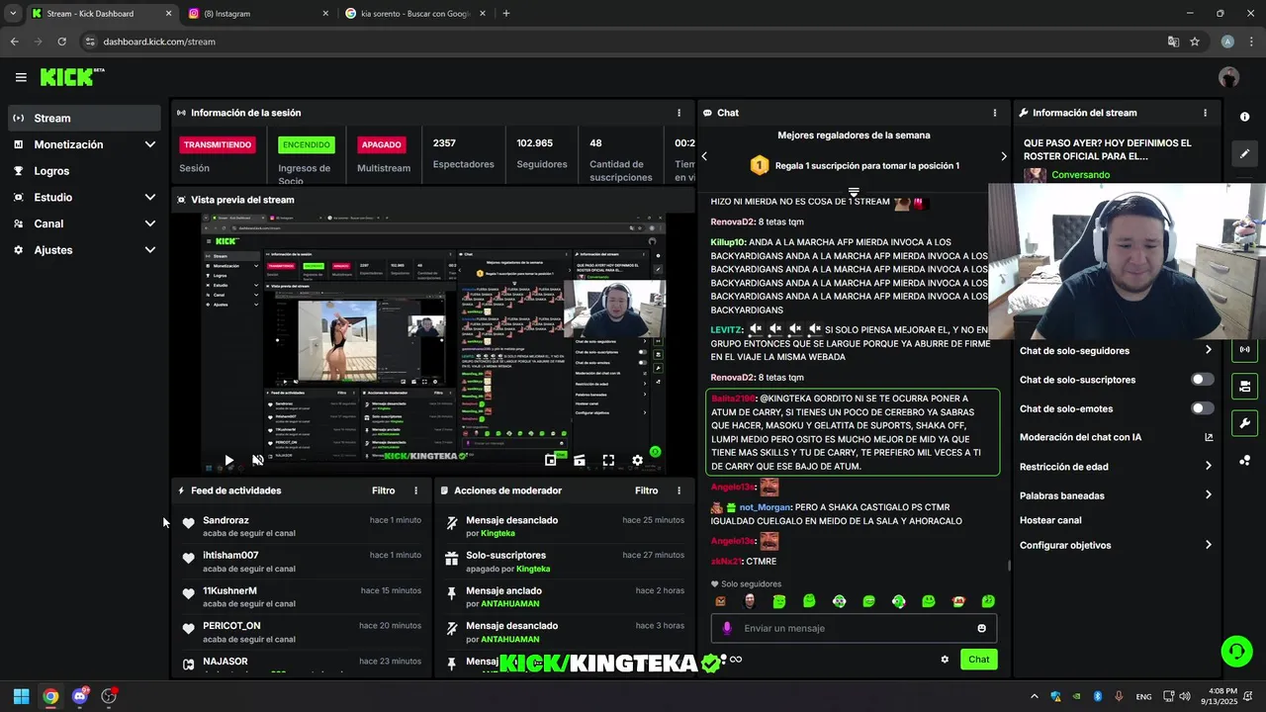This screenshot has height=712, width=1266.
Task: Open a new browser tab
Action: coord(506,14)
